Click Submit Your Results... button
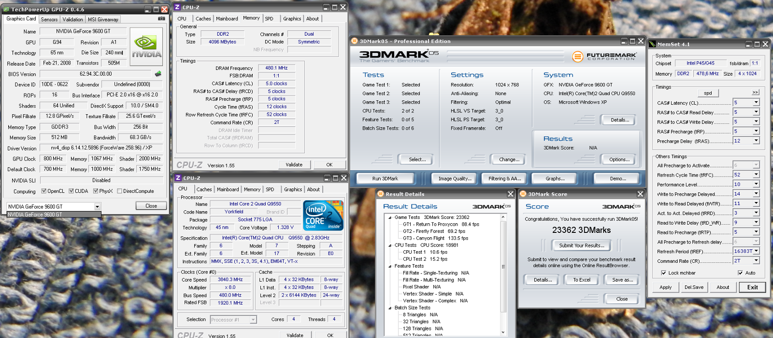This screenshot has height=338, width=773. (581, 245)
